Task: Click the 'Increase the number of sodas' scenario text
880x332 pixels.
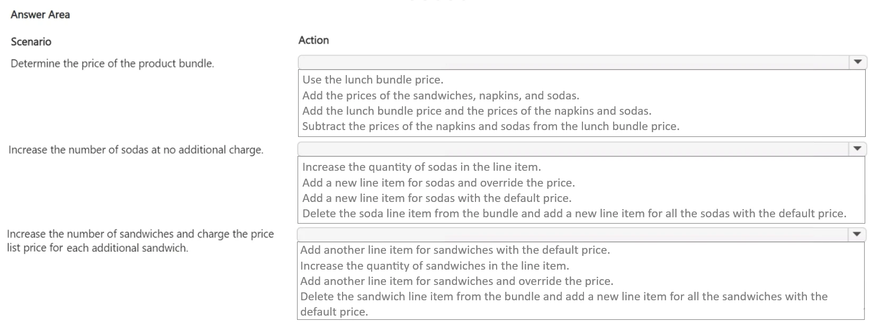Action: point(136,150)
